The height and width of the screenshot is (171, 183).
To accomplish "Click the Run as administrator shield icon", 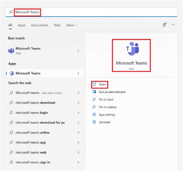I will [x=94, y=92].
